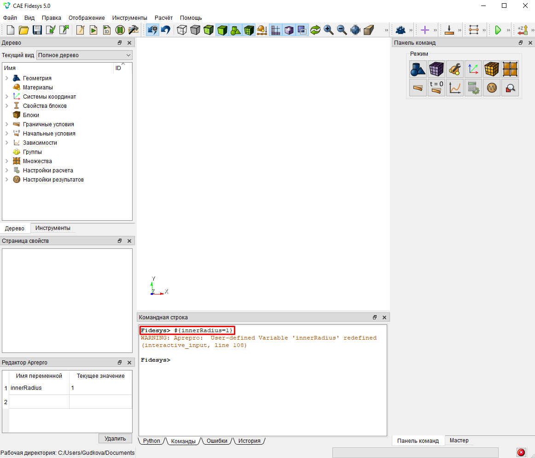Click the play by ID icon

tap(107, 30)
